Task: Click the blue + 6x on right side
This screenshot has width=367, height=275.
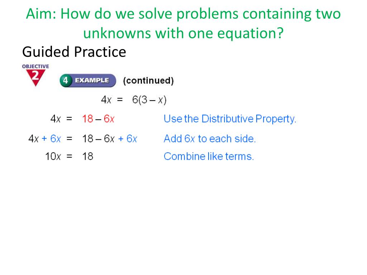Action: tap(128, 139)
